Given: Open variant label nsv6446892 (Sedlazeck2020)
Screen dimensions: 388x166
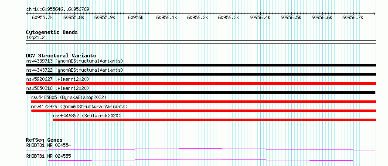Looking at the screenshot, I should tap(87, 116).
